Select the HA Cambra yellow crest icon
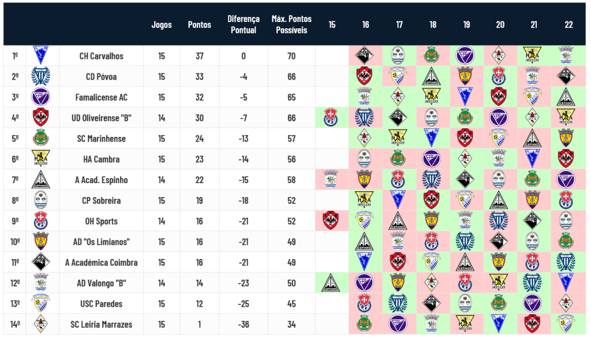This screenshot has width=591, height=338. point(41,159)
